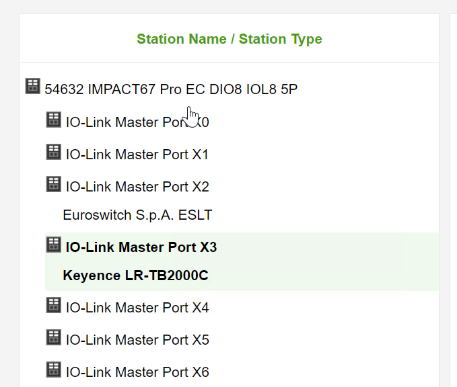The height and width of the screenshot is (387, 457).
Task: Click empty highlighted area right of Keyence row
Action: click(324, 275)
